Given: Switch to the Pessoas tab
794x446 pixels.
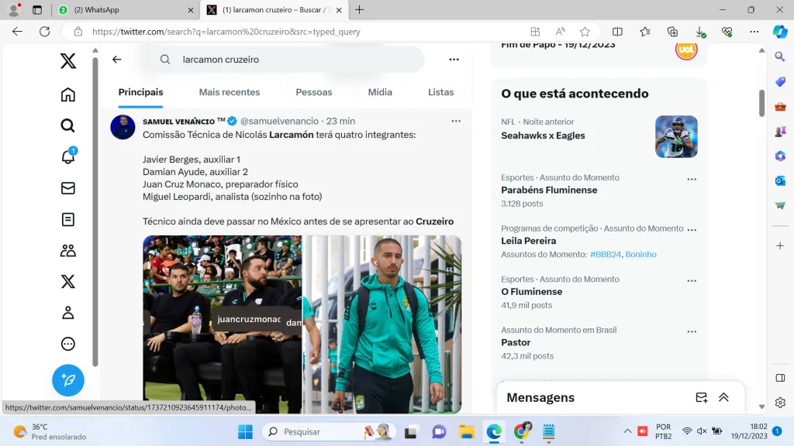Looking at the screenshot, I should (314, 92).
